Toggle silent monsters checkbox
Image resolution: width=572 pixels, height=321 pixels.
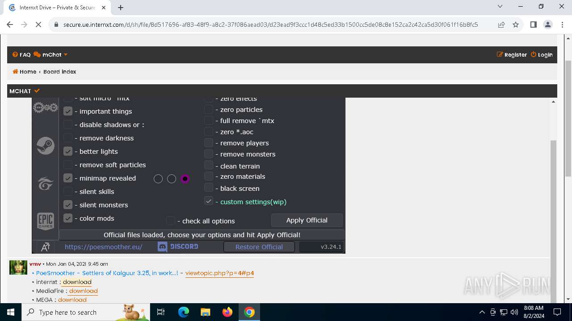tap(68, 205)
